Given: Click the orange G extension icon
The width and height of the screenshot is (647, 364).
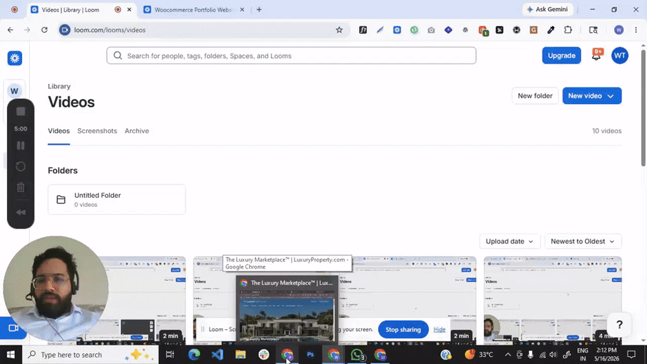Looking at the screenshot, I should 534,30.
